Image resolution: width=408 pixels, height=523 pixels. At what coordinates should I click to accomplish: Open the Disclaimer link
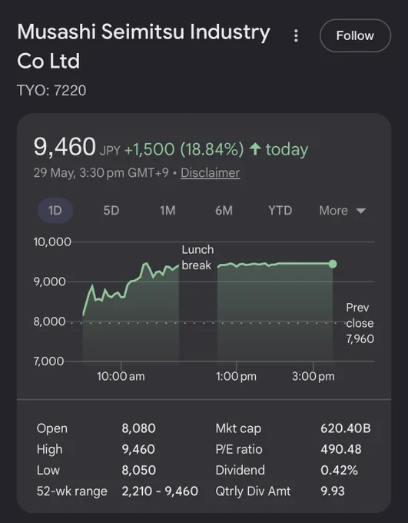coord(210,173)
